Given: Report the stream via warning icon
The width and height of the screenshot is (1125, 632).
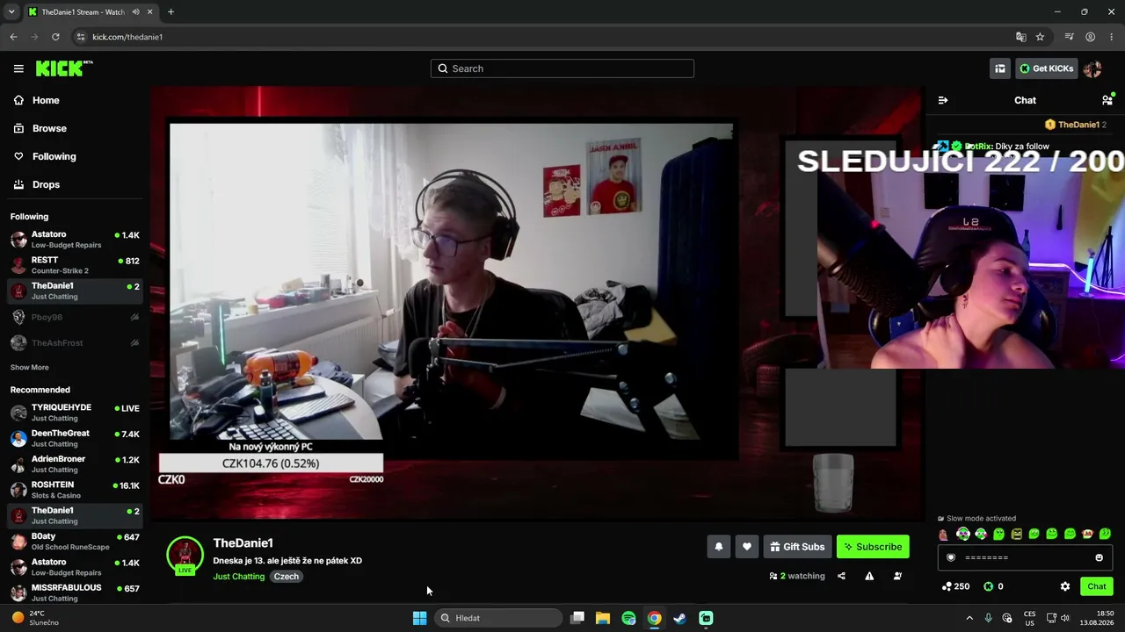Looking at the screenshot, I should (869, 576).
